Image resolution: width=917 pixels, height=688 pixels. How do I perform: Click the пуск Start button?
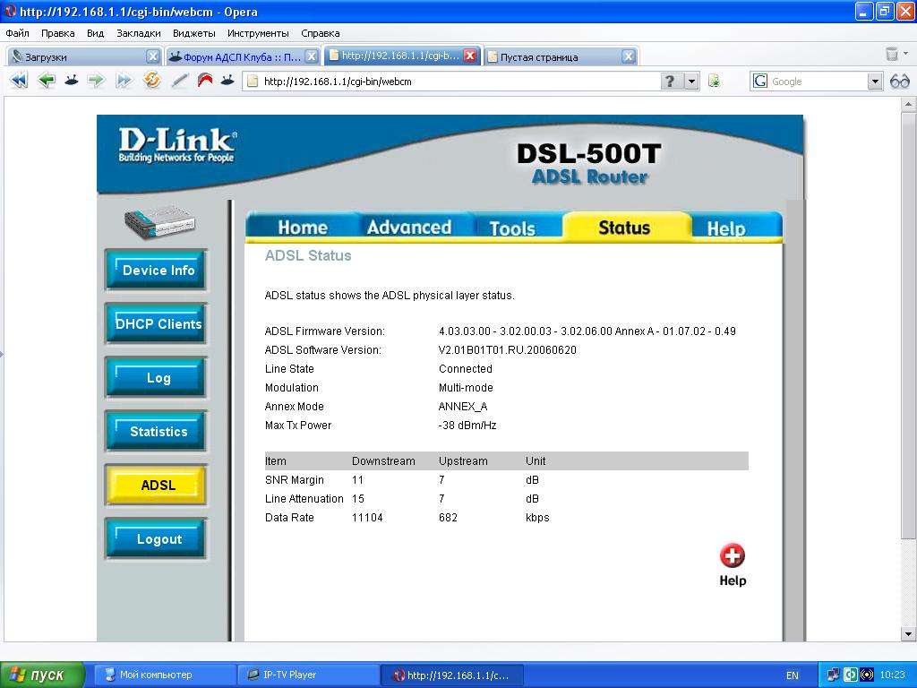click(x=42, y=675)
